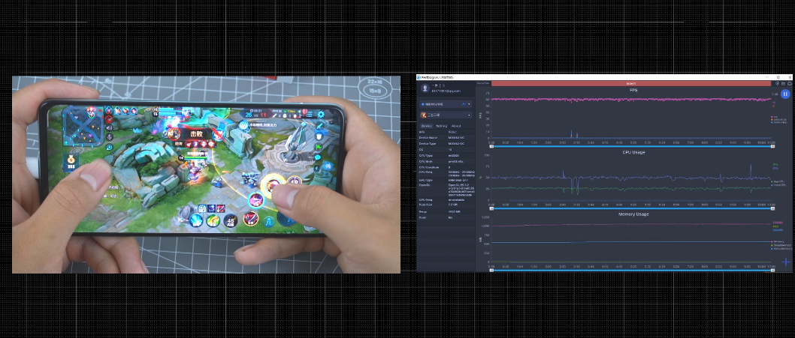Click the Memory Usage chart right range handle
Screen dimensions: 795x338
(772, 271)
